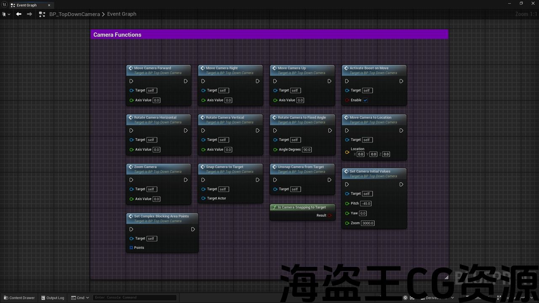Edit Zoom field showing 3000.0

(368, 223)
